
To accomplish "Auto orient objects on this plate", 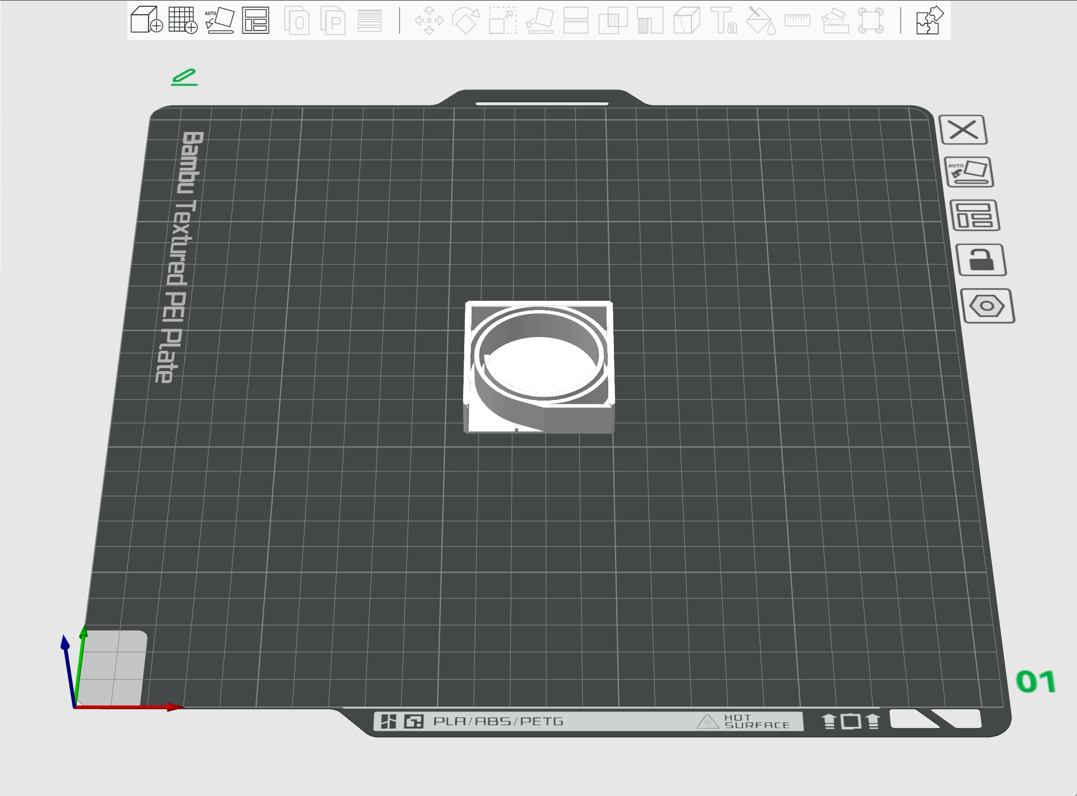I will 969,172.
